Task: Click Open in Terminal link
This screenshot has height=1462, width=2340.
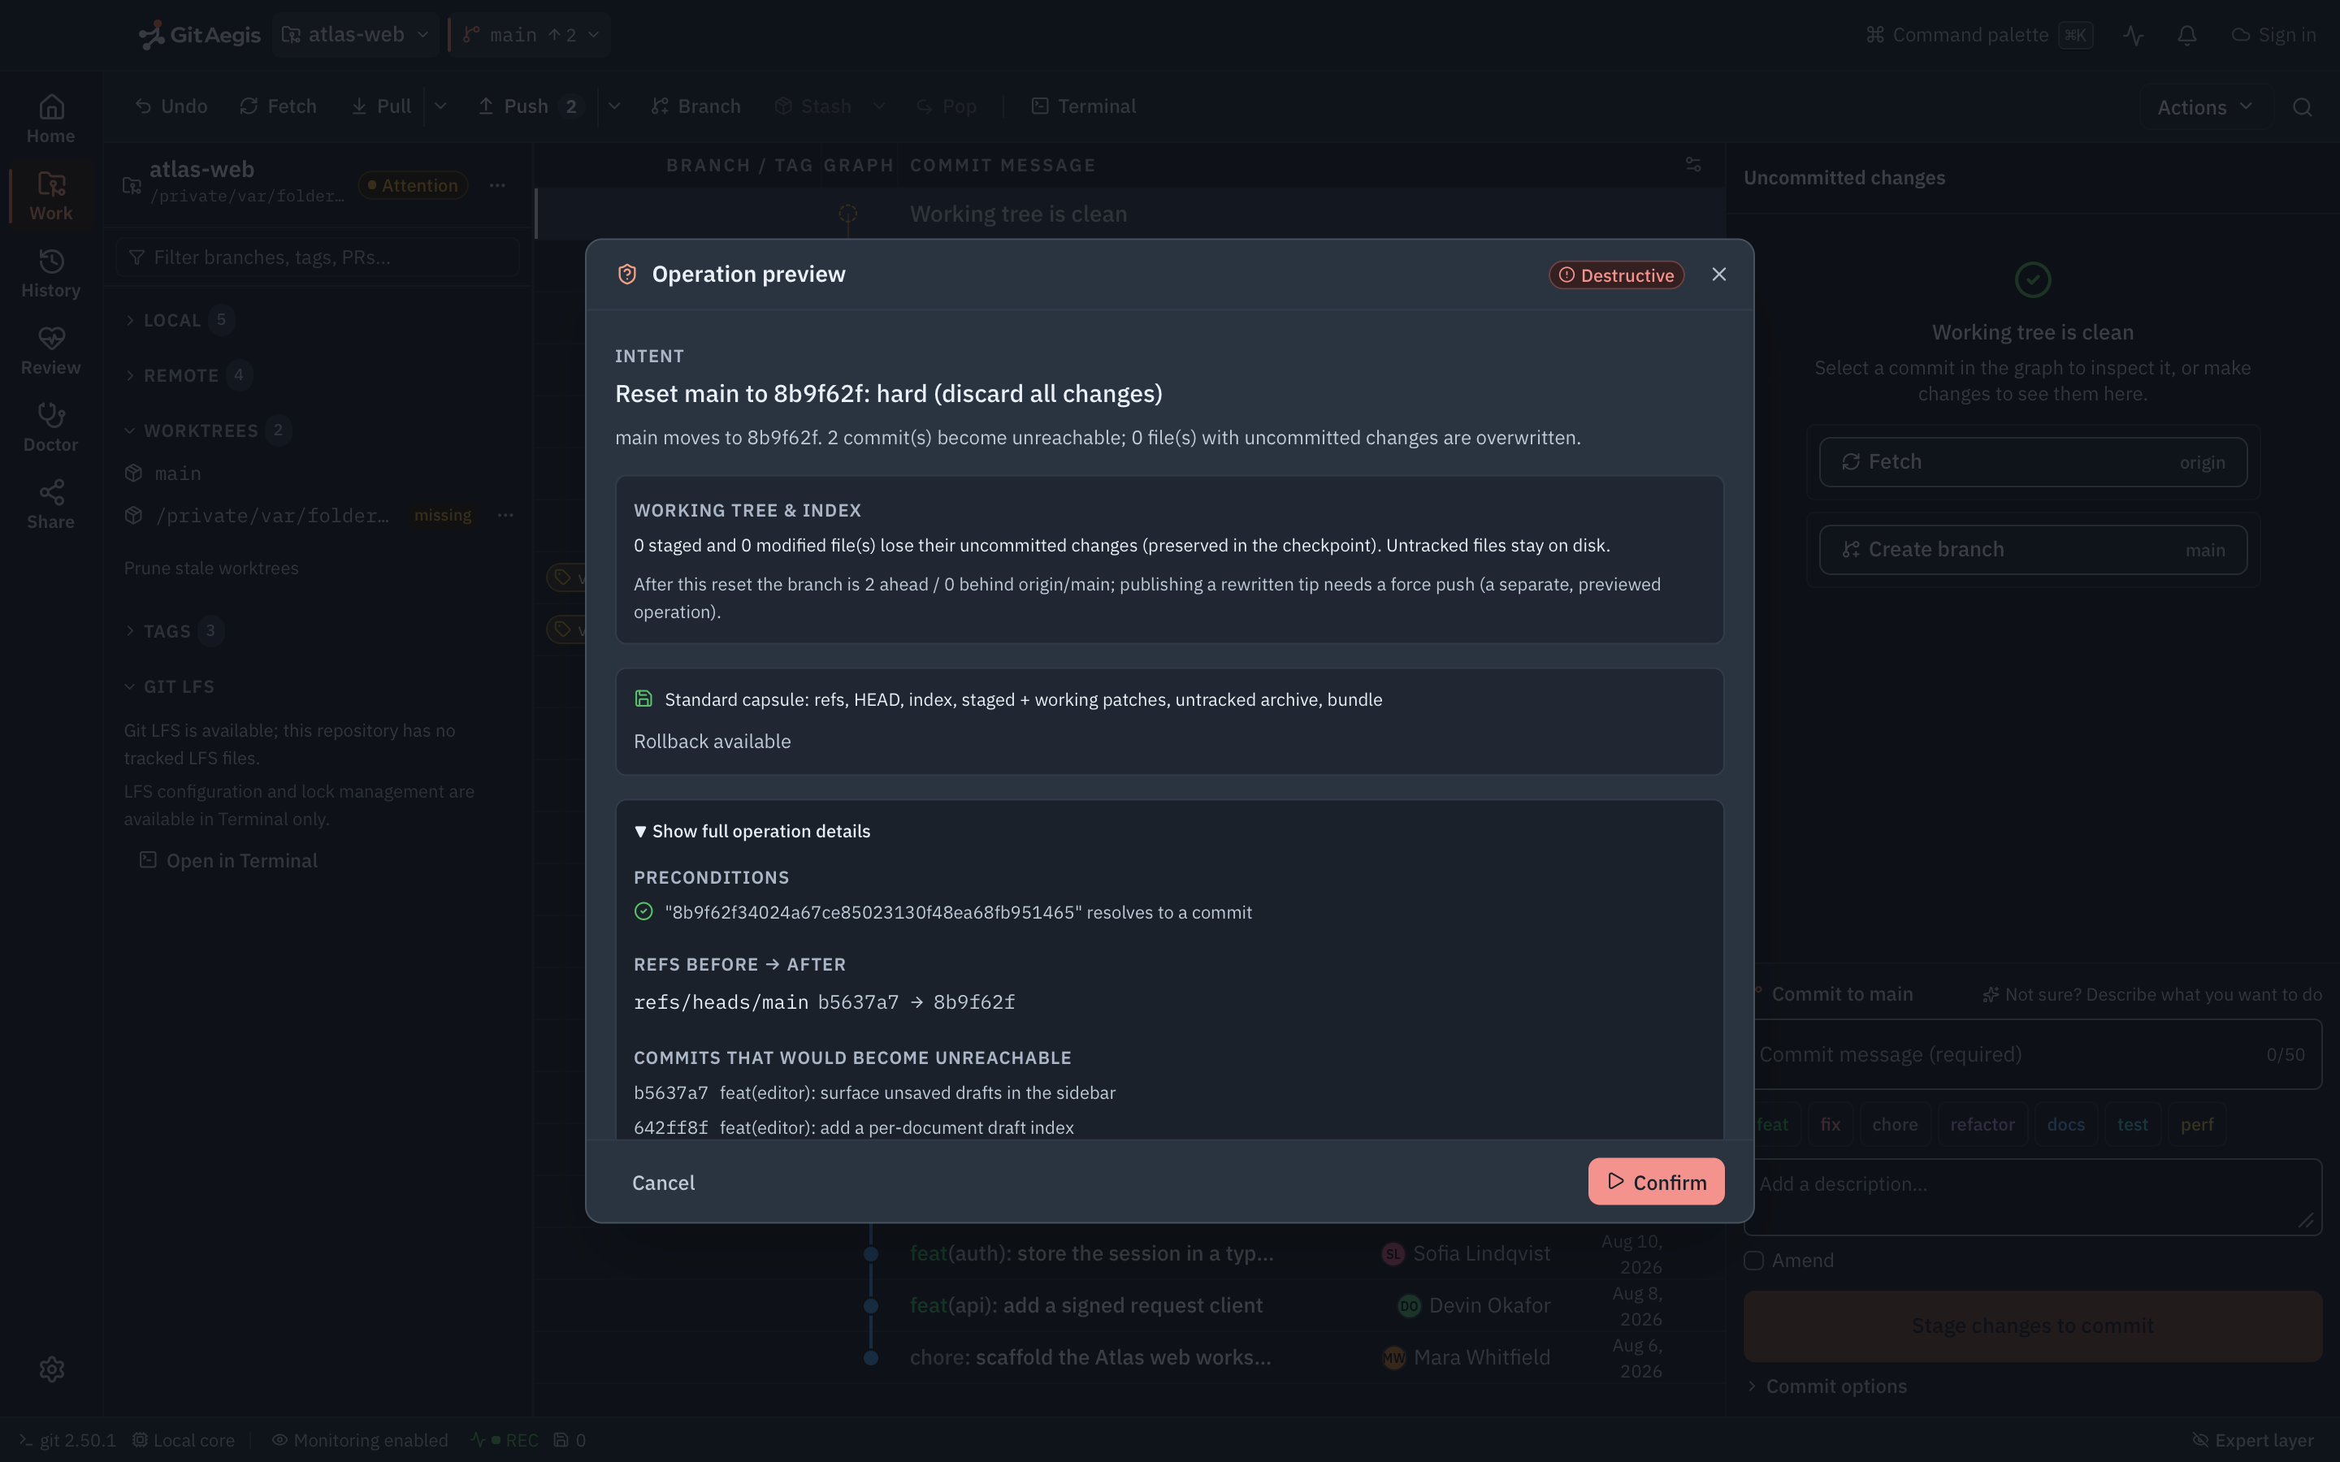Action: coord(228,861)
